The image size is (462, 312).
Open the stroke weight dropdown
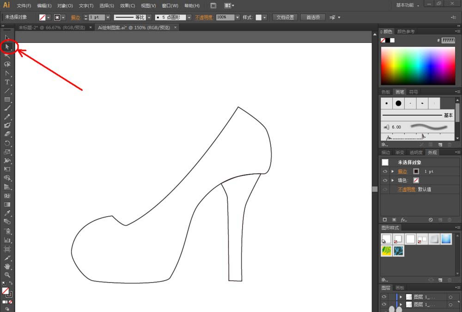pyautogui.click(x=108, y=17)
